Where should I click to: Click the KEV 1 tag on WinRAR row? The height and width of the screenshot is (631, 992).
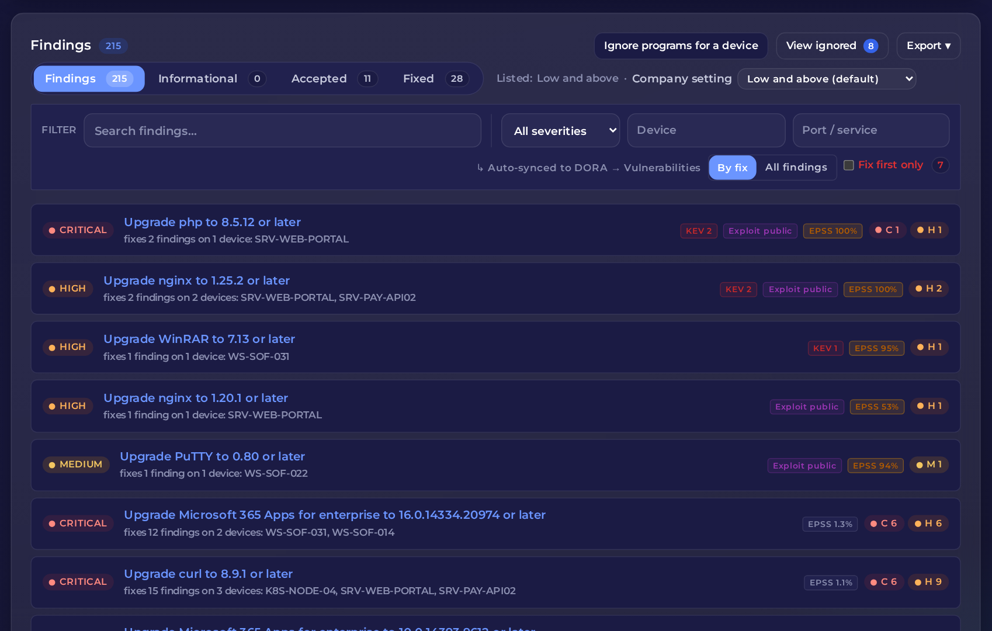(x=825, y=348)
